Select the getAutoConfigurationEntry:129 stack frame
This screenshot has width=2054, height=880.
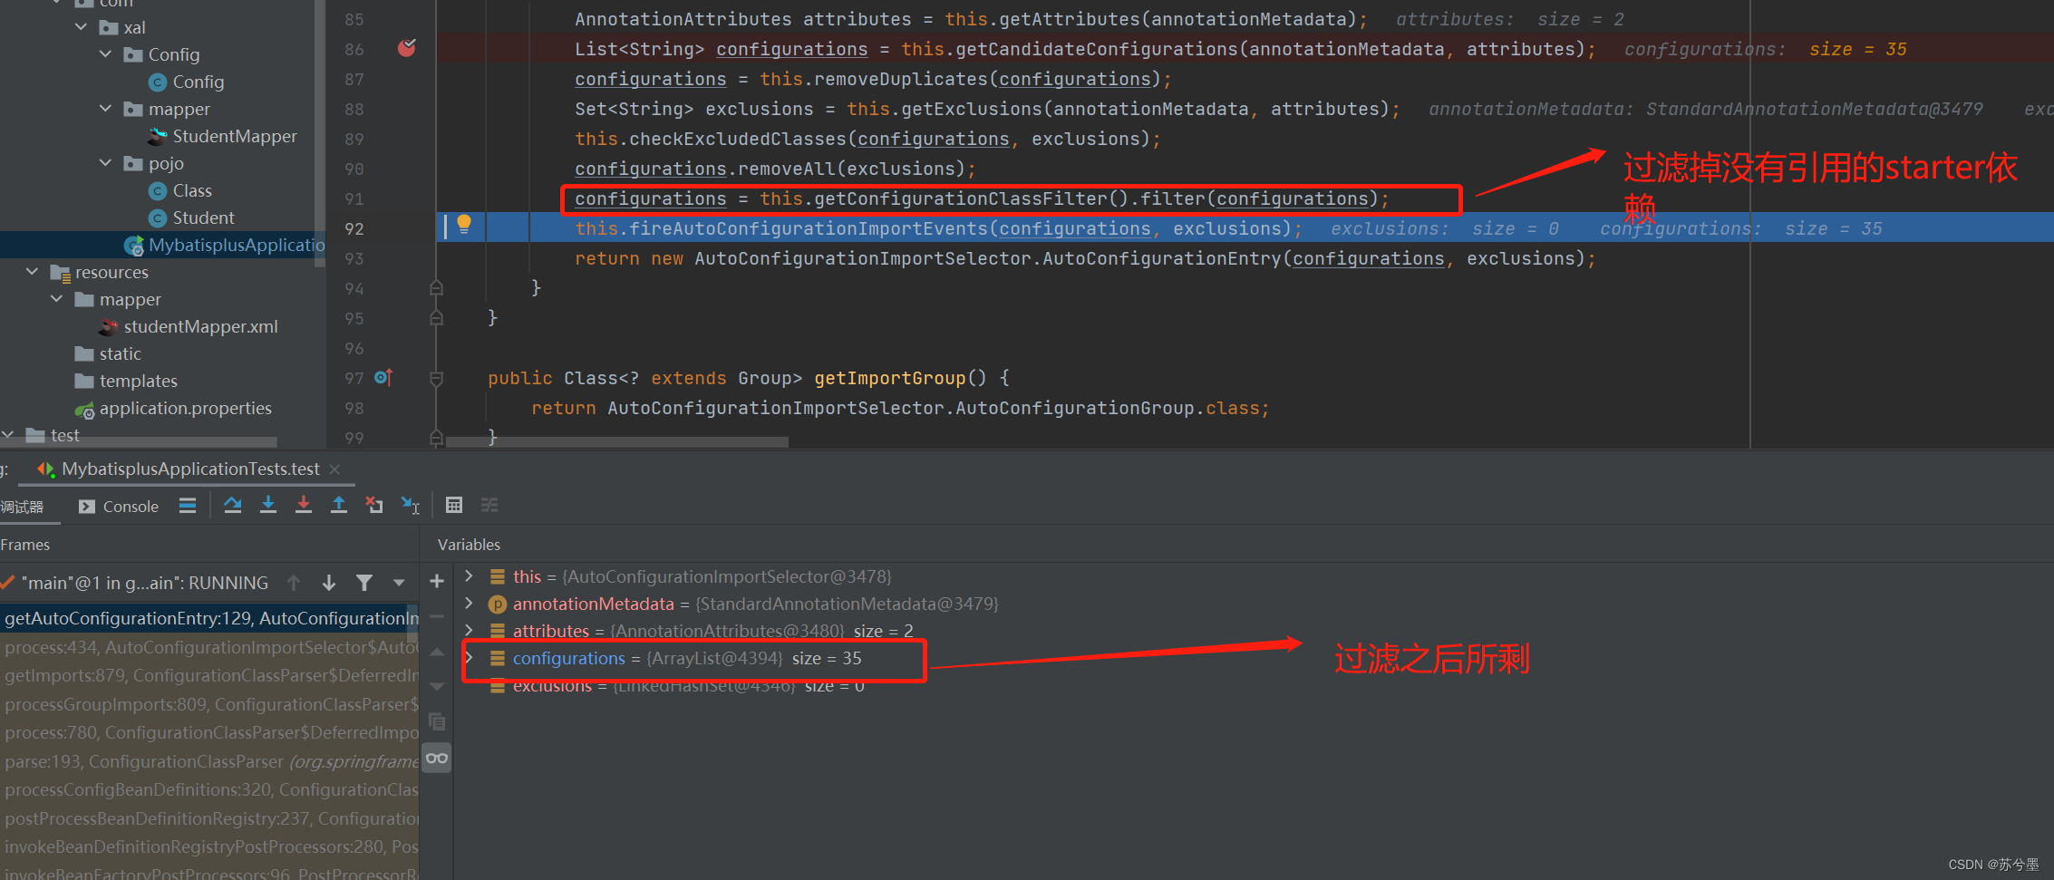tap(208, 617)
